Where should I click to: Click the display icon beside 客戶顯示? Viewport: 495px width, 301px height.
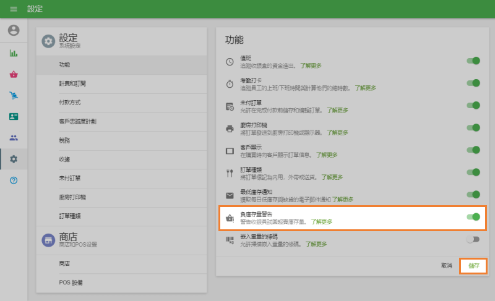230,151
